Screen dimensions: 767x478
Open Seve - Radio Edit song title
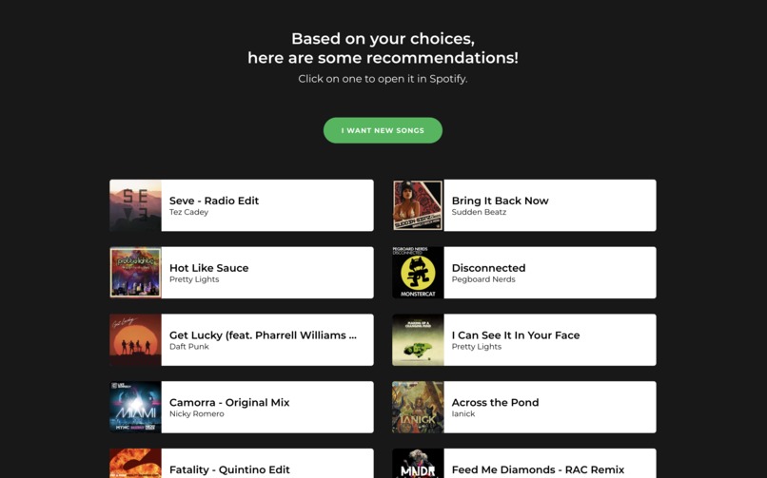coord(214,201)
